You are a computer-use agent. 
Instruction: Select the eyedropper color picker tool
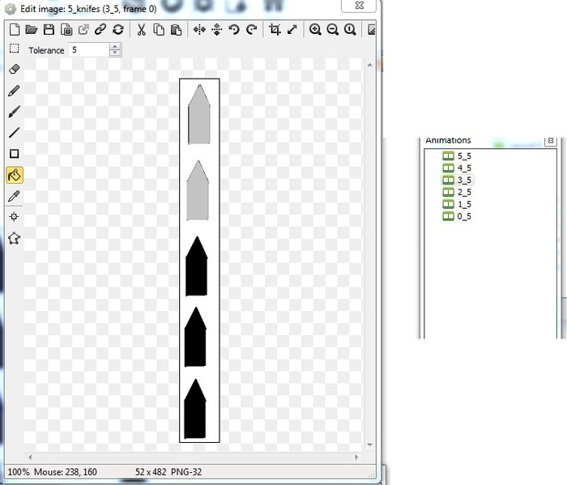pos(14,196)
